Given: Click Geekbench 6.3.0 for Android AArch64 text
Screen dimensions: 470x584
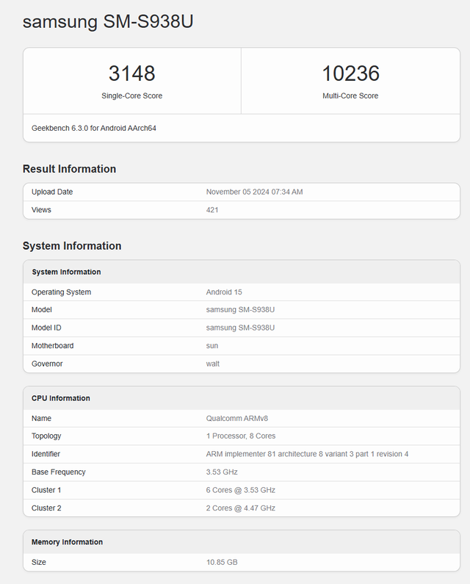Looking at the screenshot, I should pos(94,128).
